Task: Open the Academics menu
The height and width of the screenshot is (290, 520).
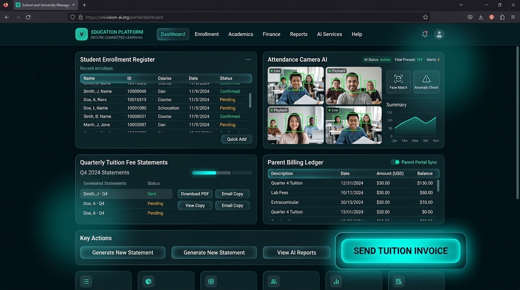Action: coord(241,34)
